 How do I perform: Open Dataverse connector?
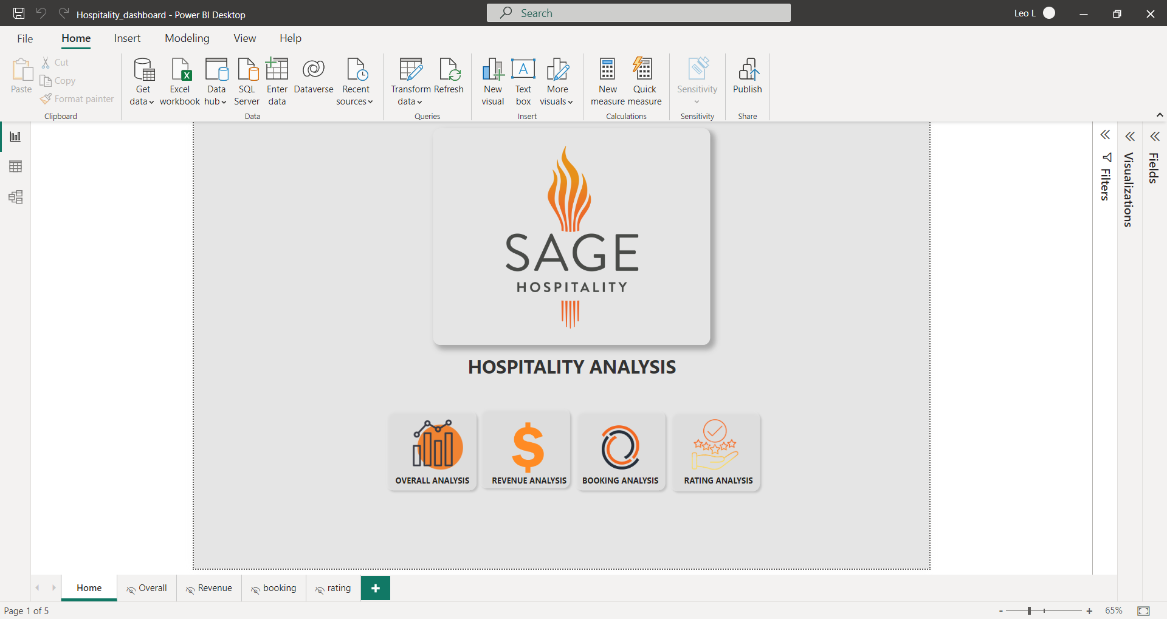coord(314,76)
